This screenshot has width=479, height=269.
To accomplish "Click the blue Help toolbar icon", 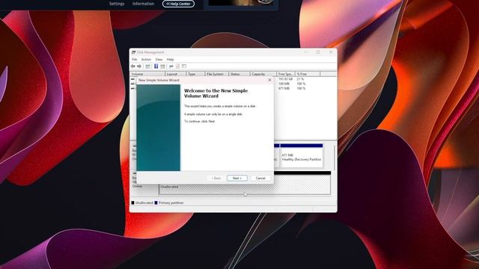I will 156,67.
